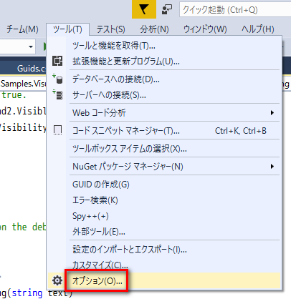
Task: Select カスタマイズ(C)...
Action: (163, 265)
